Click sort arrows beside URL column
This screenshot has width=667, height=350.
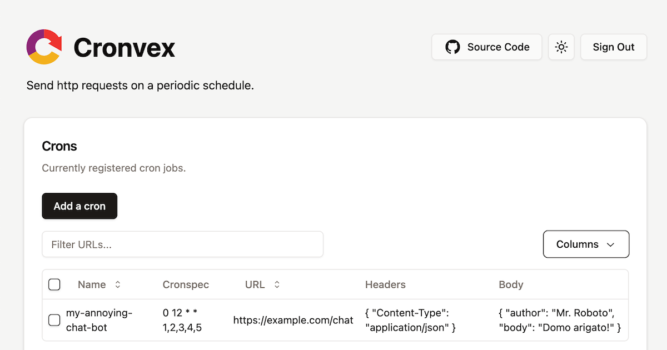coord(277,284)
